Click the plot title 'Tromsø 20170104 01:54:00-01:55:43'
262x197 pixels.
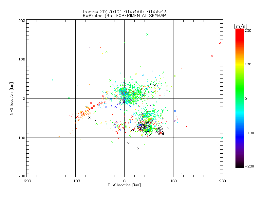click(124, 11)
